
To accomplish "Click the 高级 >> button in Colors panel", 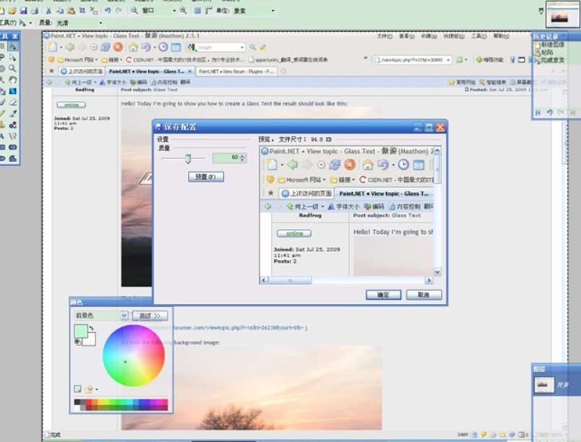I will (x=150, y=316).
